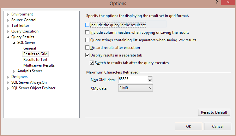
Task: Click the Non XML data input field
Action: click(x=133, y=79)
